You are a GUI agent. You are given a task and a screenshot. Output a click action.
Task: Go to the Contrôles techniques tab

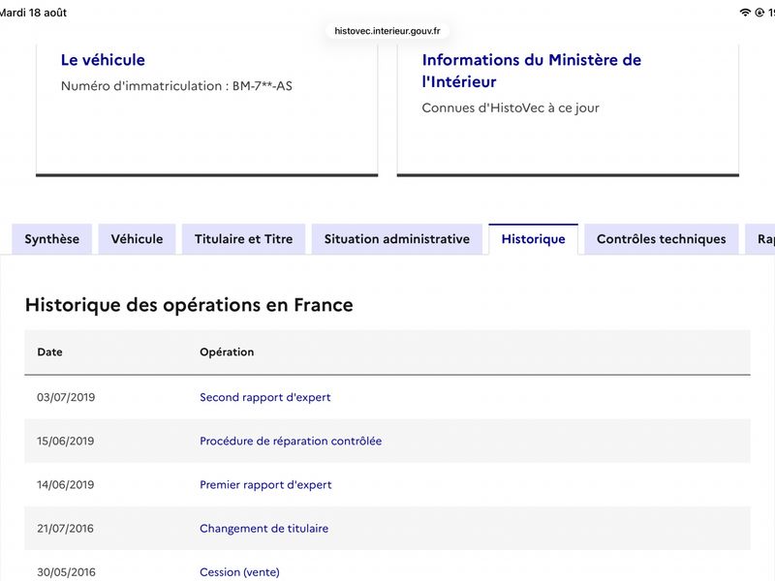coord(662,239)
